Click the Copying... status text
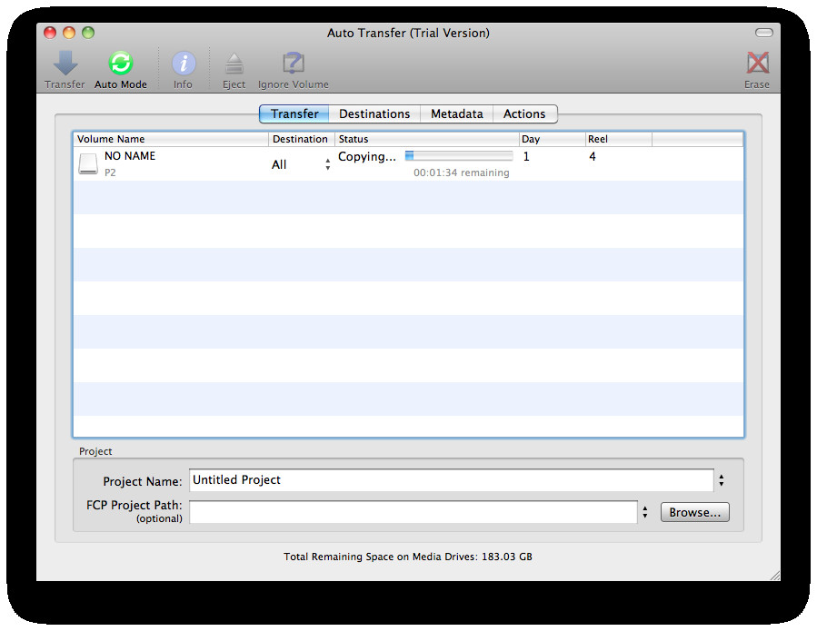 (x=367, y=157)
